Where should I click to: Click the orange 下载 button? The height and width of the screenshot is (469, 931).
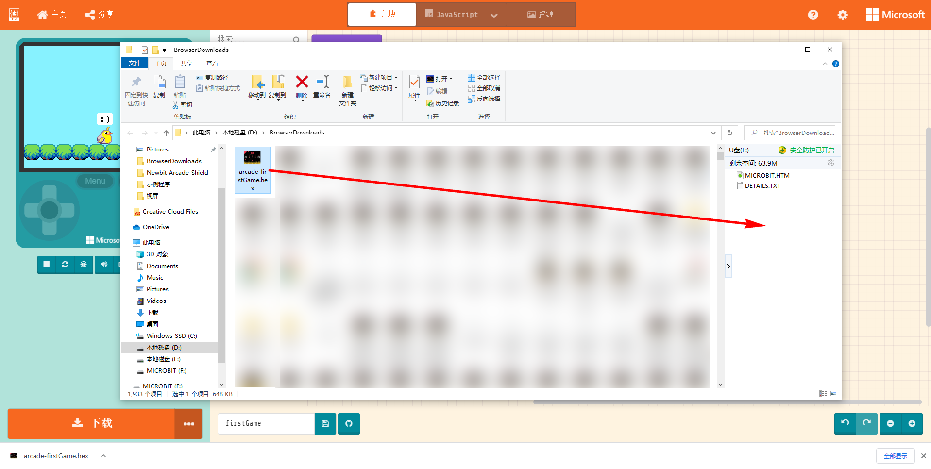(x=91, y=423)
